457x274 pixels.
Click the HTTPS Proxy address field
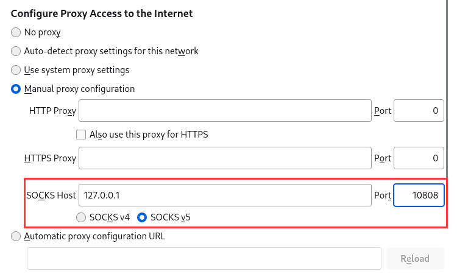click(x=225, y=158)
